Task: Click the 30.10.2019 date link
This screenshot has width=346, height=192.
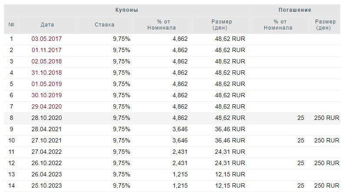Action: pyautogui.click(x=47, y=95)
